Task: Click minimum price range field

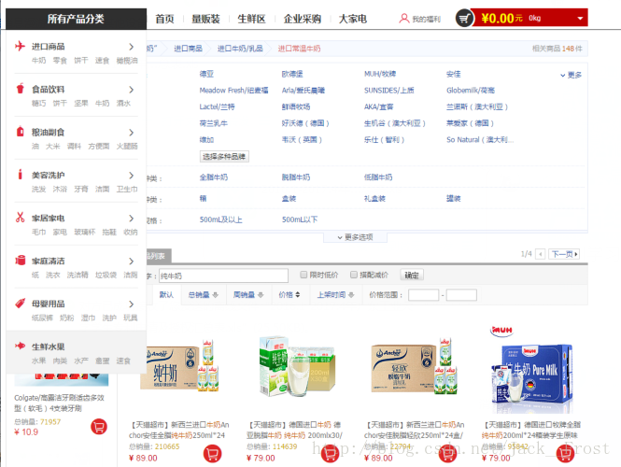Action: click(423, 295)
